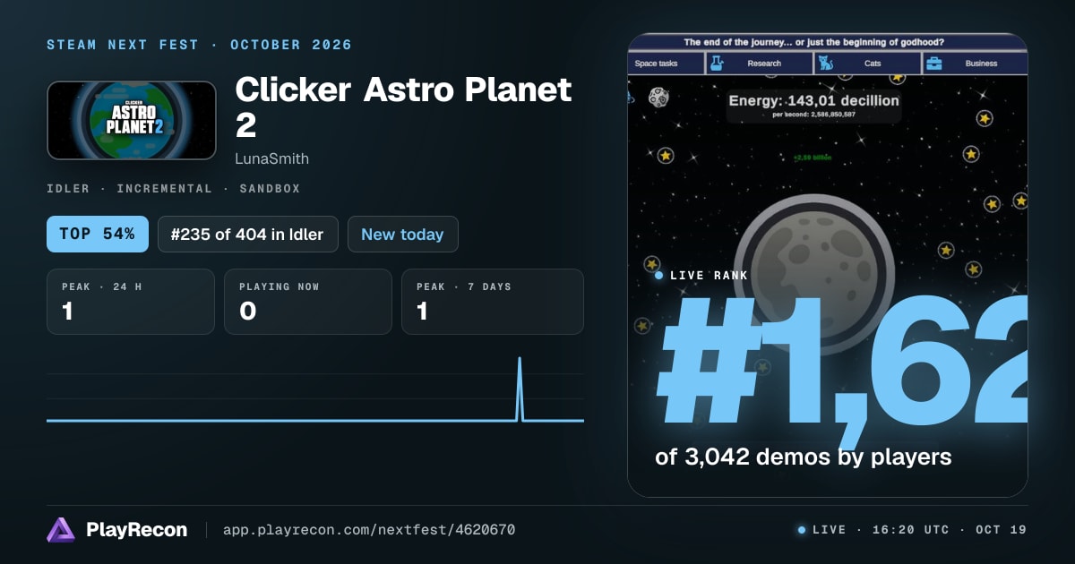Click the green +2,59 billion floating text
Screen dimensions: 1075x564
(813, 158)
